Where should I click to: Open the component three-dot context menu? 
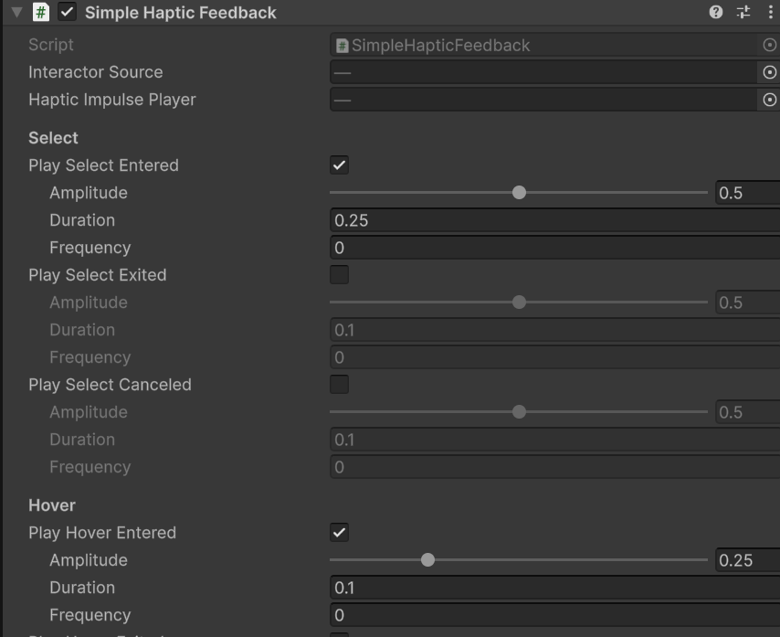click(x=770, y=13)
